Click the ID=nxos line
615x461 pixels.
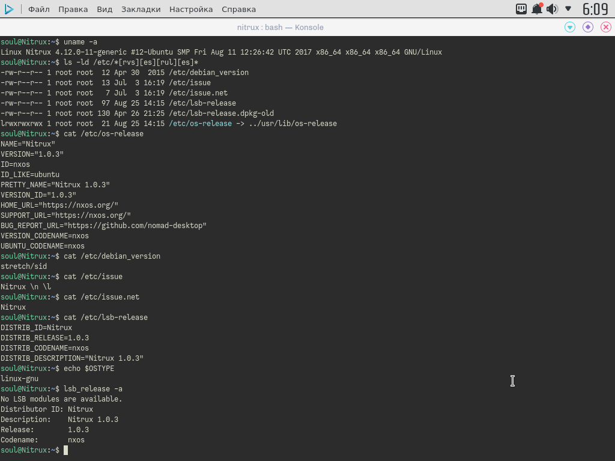[x=15, y=164]
